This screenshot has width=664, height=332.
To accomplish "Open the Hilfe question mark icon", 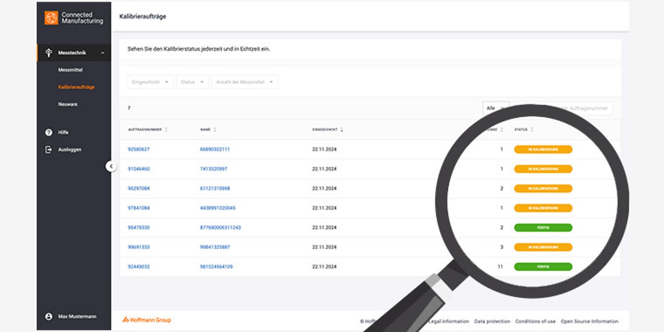I will pyautogui.click(x=49, y=132).
